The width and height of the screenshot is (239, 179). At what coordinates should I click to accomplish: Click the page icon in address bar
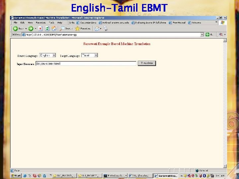[24, 34]
